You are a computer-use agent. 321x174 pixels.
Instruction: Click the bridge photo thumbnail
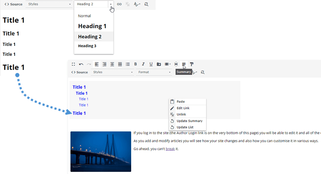pyautogui.click(x=100, y=151)
